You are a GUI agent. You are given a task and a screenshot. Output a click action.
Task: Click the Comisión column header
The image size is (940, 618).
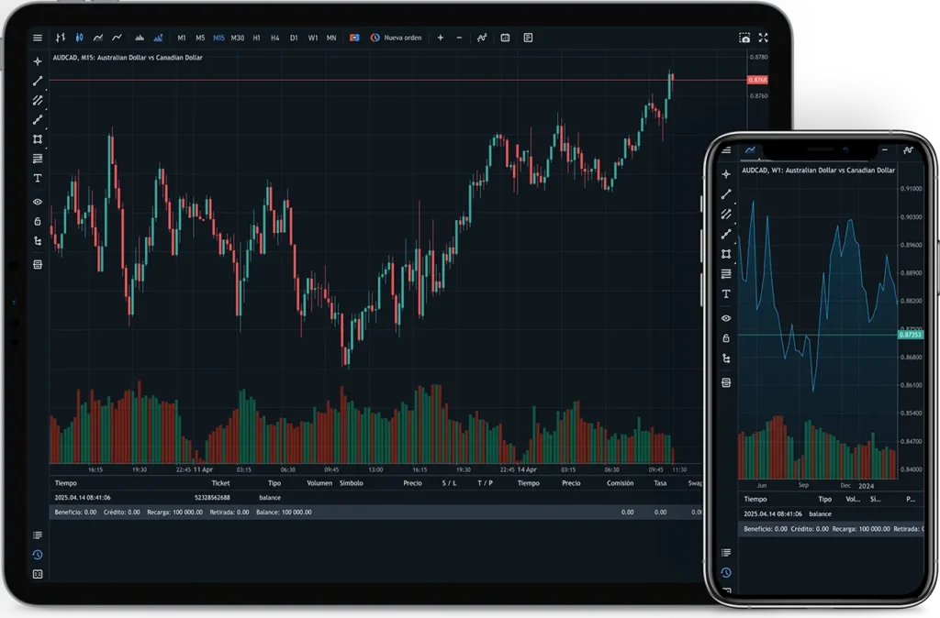point(620,483)
